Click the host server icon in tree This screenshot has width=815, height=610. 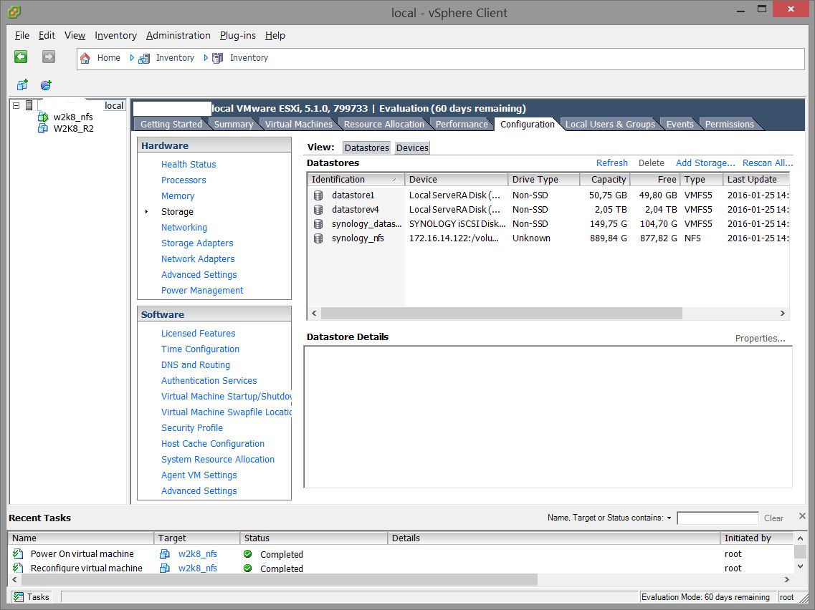coord(29,105)
